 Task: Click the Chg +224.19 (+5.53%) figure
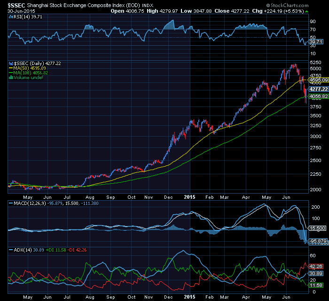[278, 11]
